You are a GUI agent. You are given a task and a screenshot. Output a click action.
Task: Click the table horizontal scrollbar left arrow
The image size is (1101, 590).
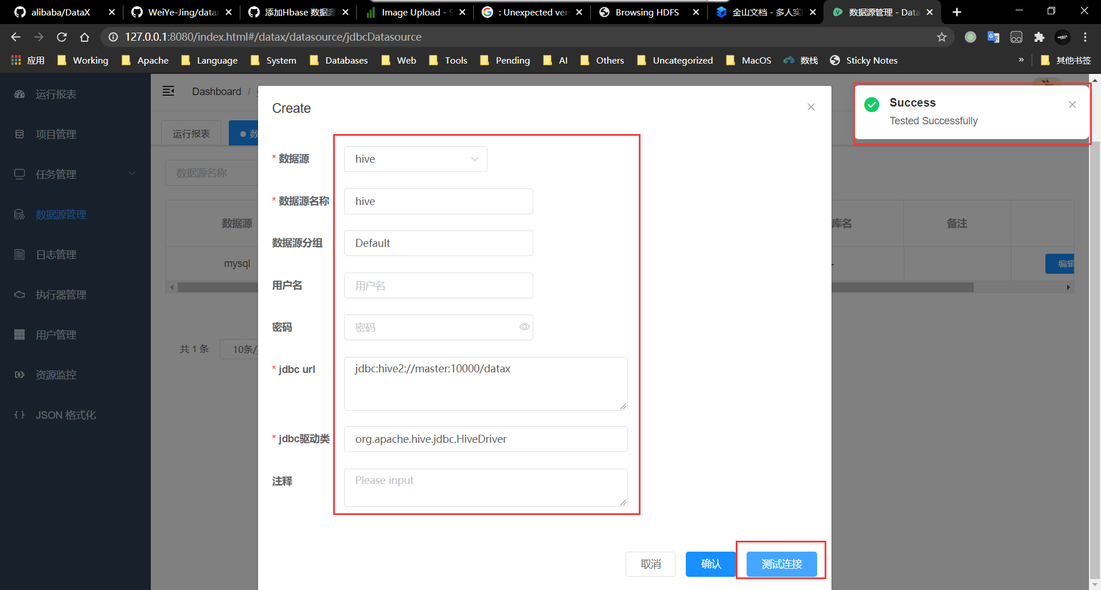tap(171, 287)
